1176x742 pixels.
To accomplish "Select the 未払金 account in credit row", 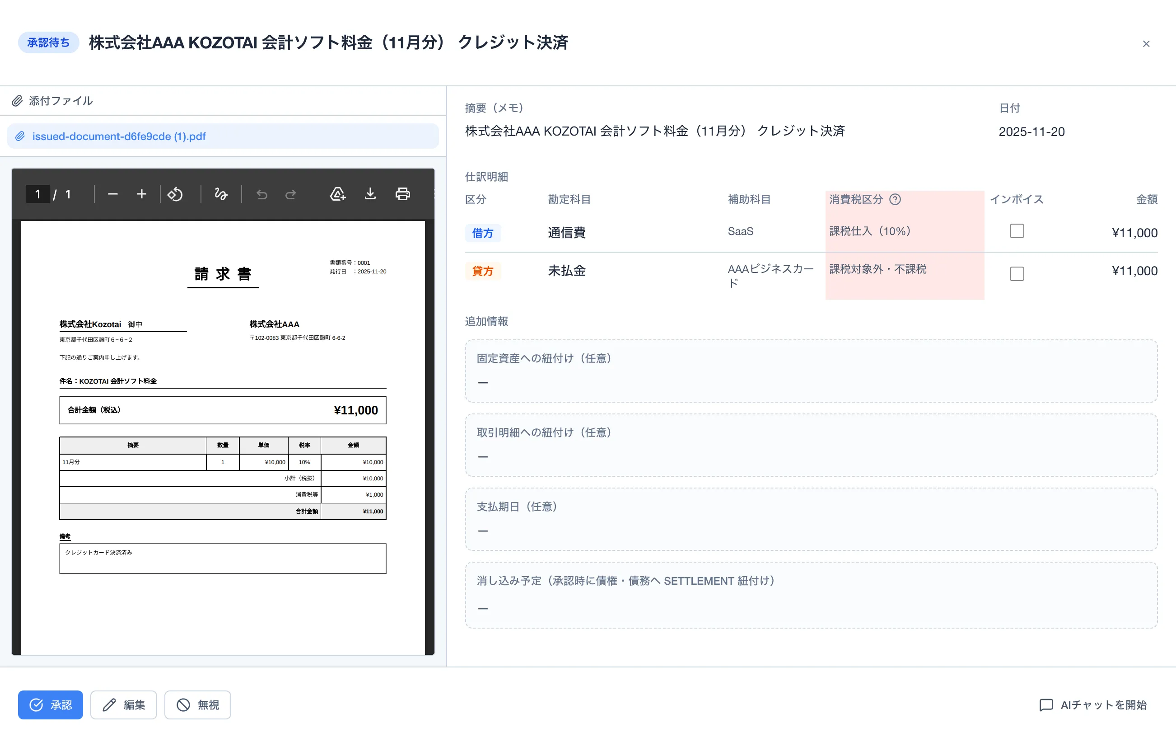I will tap(566, 271).
